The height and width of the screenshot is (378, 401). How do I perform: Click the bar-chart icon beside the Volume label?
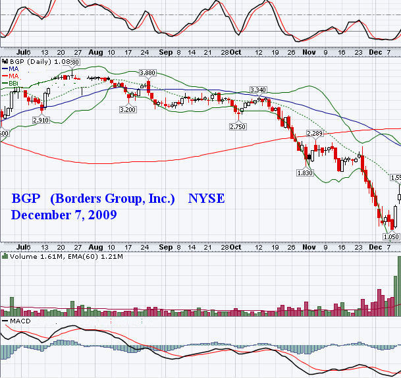tap(5, 256)
